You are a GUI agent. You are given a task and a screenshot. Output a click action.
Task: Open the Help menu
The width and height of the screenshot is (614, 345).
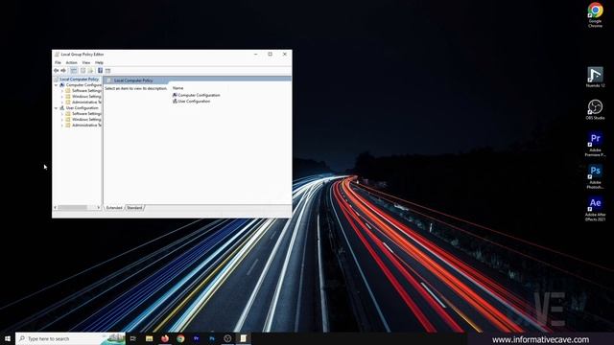(99, 62)
